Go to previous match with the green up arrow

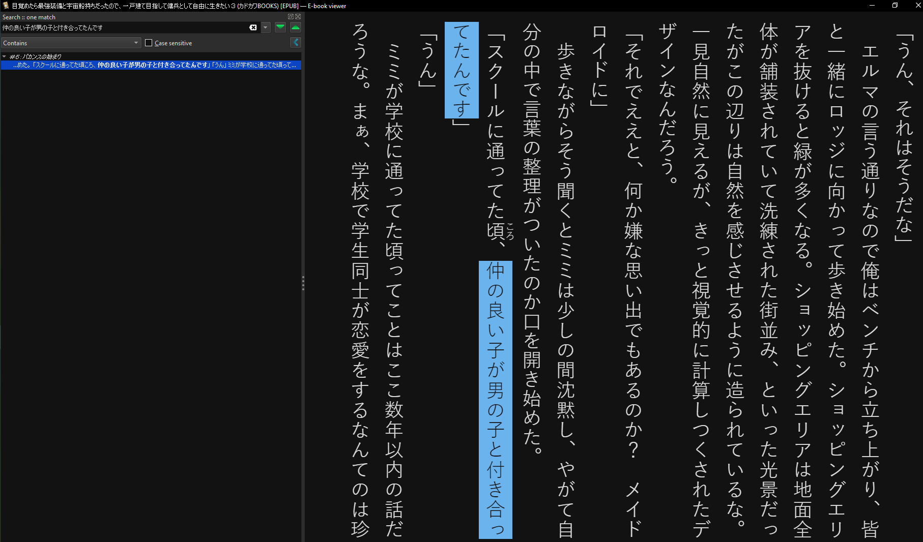pos(296,27)
